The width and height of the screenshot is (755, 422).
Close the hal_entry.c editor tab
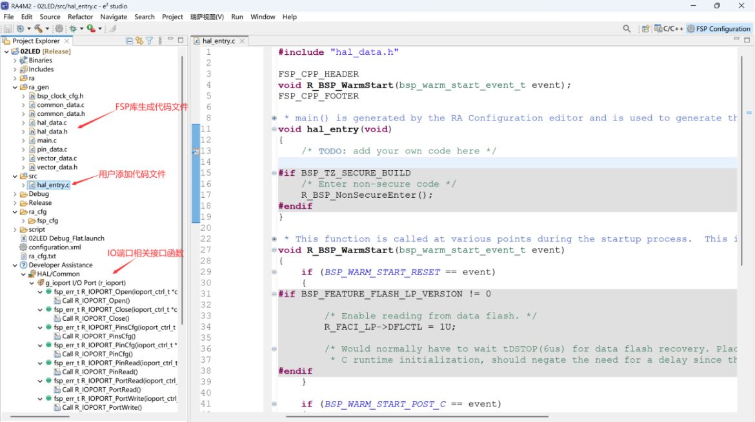coord(242,41)
